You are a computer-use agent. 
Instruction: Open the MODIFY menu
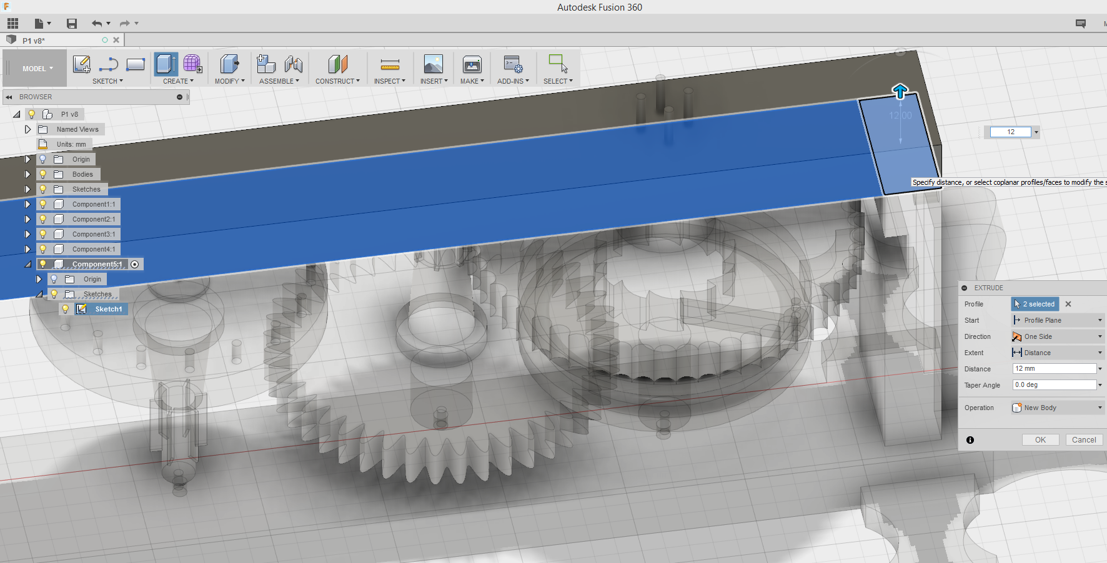coord(229,81)
